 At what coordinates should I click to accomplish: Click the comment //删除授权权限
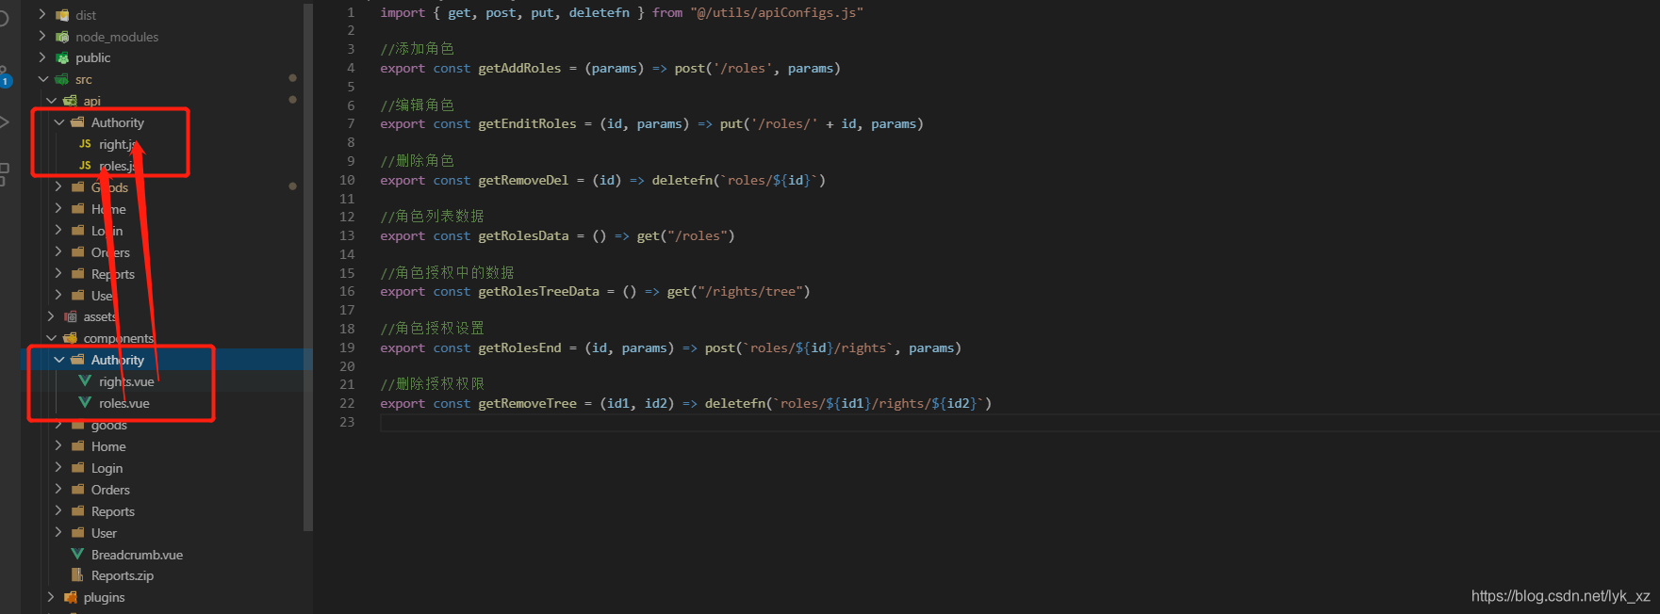[432, 383]
